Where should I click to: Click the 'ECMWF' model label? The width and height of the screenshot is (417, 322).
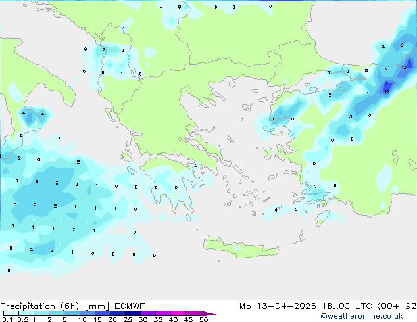point(130,306)
